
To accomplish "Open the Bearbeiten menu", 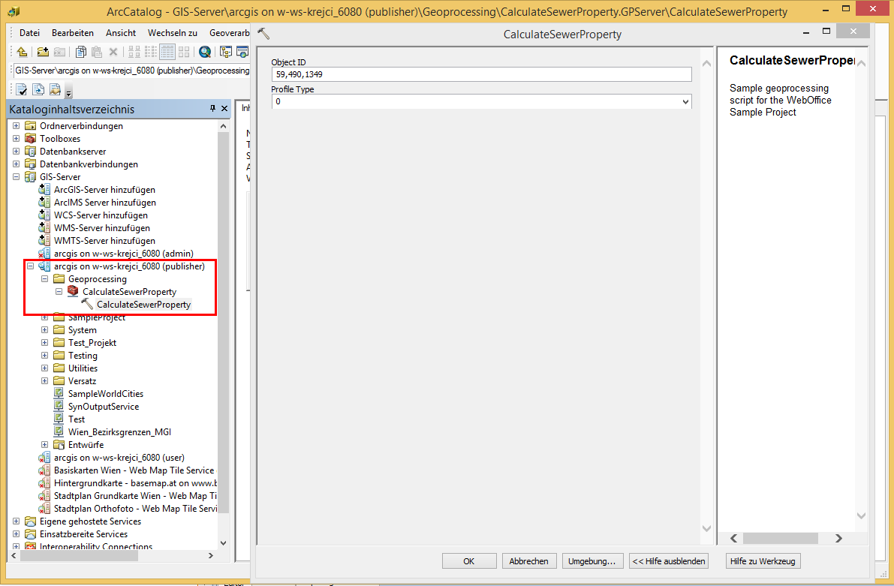I will (x=71, y=33).
